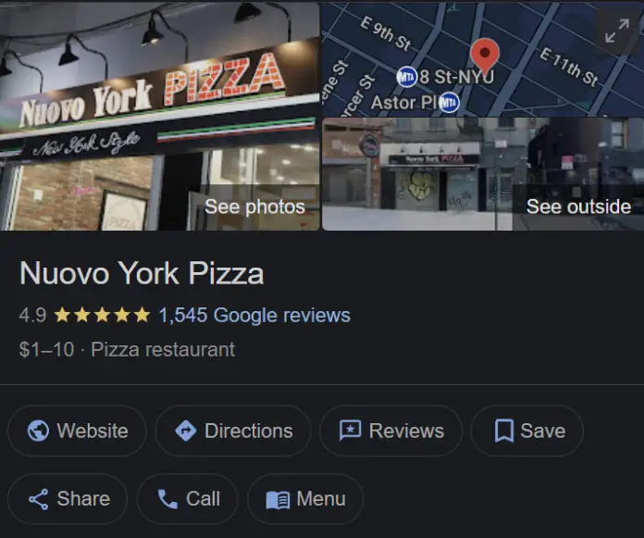Screen dimensions: 644x538
Task: Click the Menu button label
Action: (321, 499)
